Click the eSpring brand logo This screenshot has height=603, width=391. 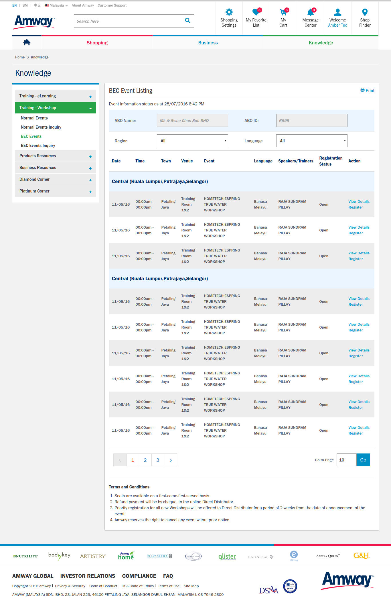pos(294,556)
